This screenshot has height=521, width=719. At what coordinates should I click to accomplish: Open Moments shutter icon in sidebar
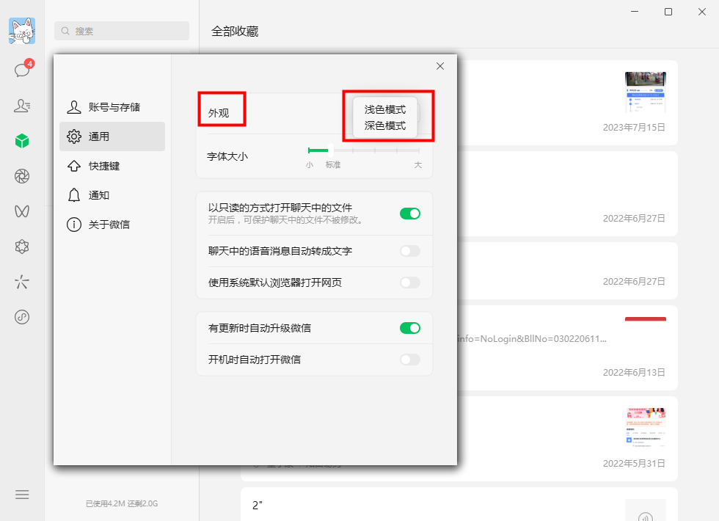tap(22, 176)
